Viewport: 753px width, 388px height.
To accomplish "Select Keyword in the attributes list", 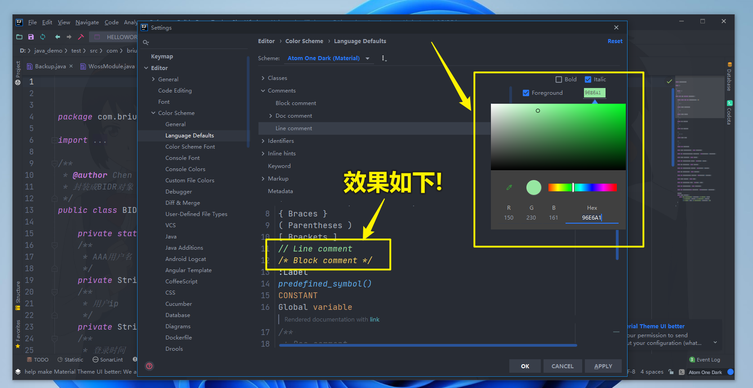I will click(279, 166).
